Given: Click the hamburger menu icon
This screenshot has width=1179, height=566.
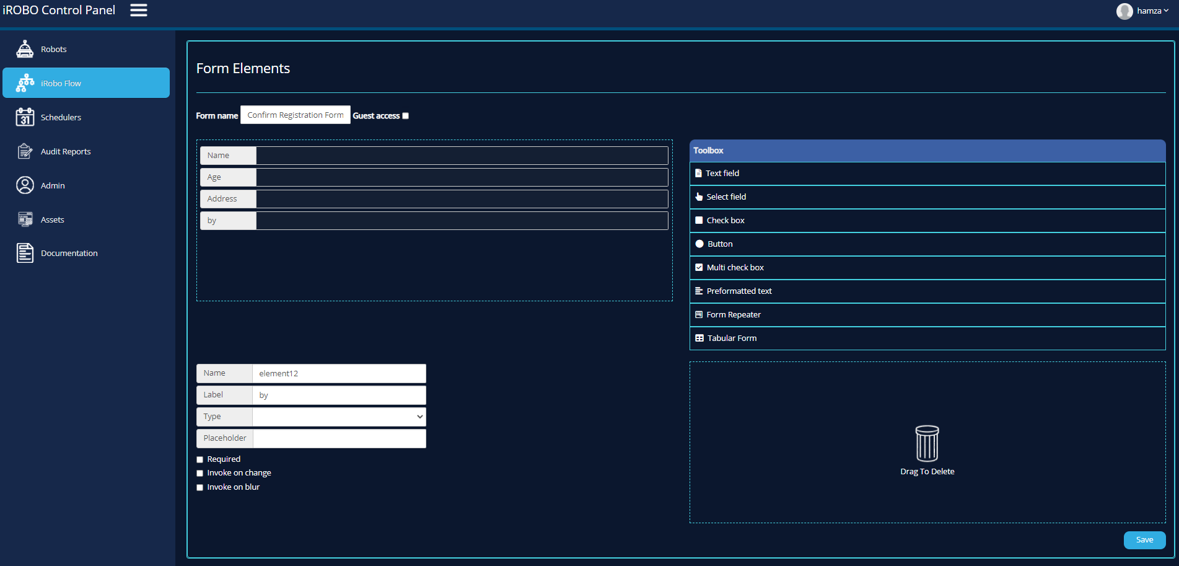Looking at the screenshot, I should pyautogui.click(x=138, y=10).
